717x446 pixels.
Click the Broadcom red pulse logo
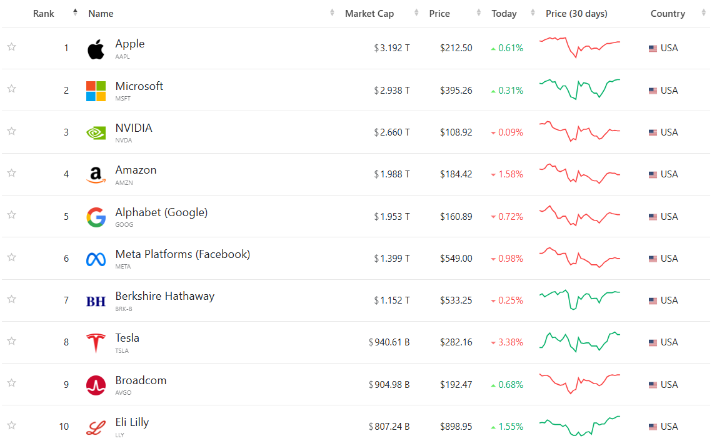[96, 385]
